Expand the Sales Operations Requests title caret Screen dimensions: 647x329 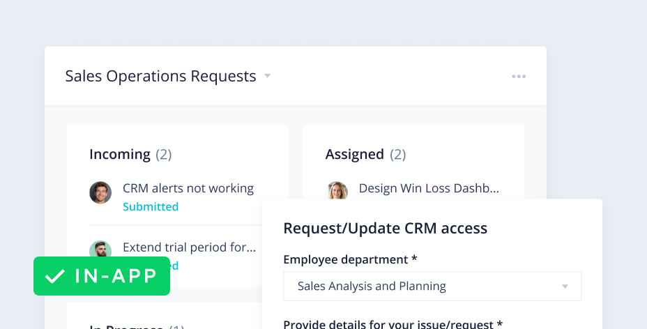[x=267, y=76]
